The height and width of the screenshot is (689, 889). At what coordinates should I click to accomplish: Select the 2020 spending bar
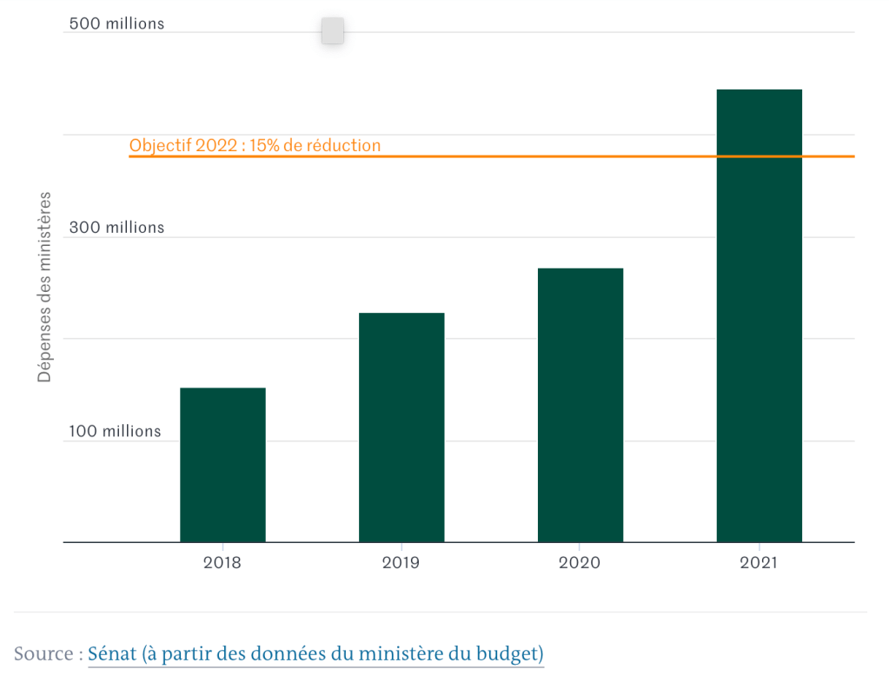click(x=580, y=405)
